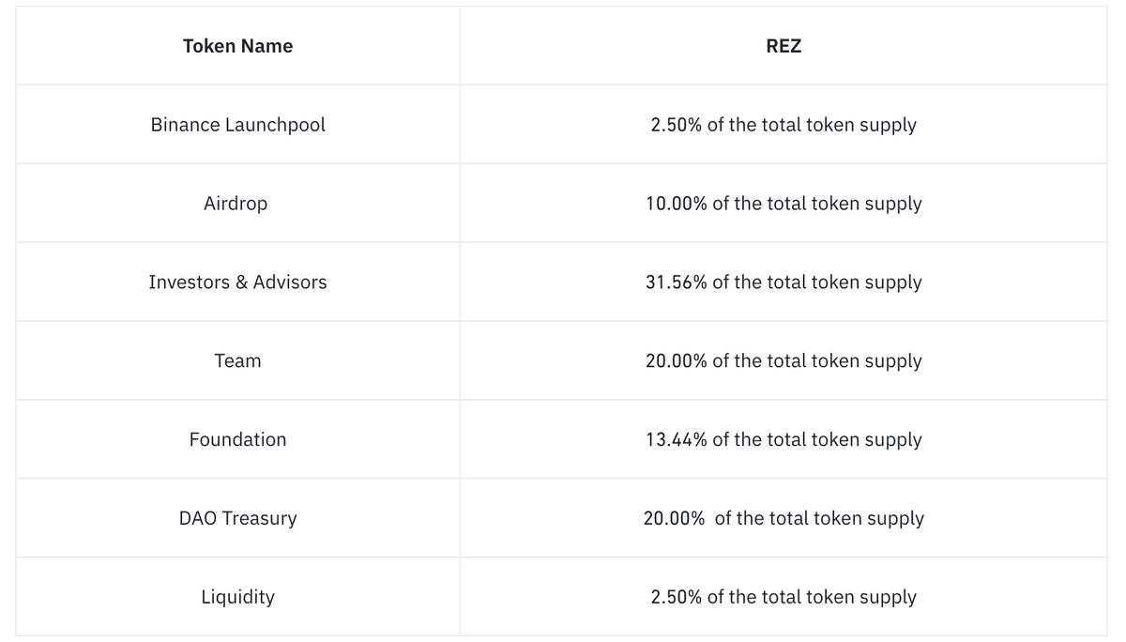Image resolution: width=1126 pixels, height=642 pixels.
Task: Click the word "Advisors" in the table
Action: tap(290, 283)
